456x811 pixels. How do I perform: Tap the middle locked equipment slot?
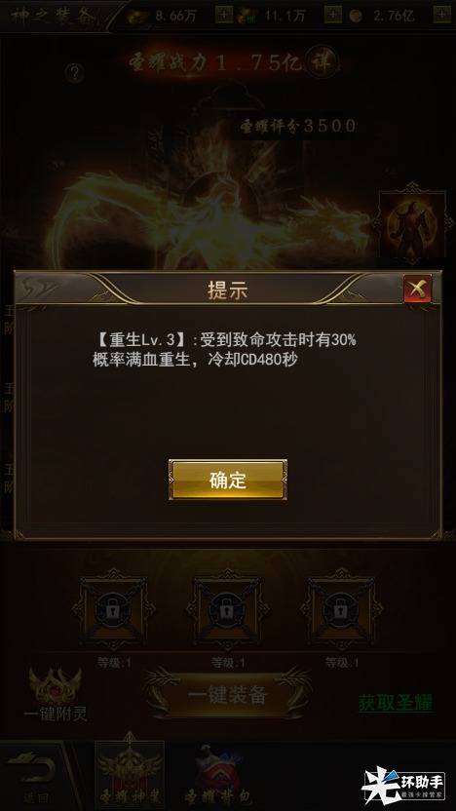pos(227,611)
